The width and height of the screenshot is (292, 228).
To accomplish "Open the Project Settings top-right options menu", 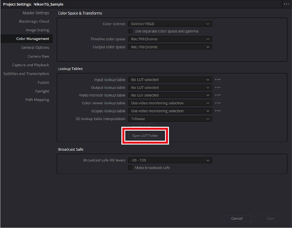I will (x=287, y=4).
